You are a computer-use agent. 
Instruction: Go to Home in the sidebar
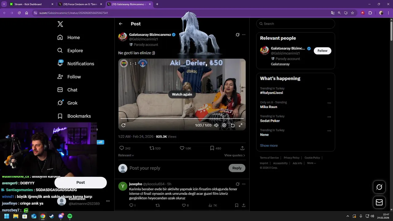(68, 37)
